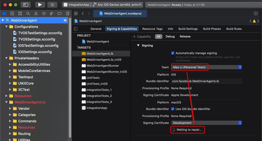Open the Find navigator magnifier
The height and width of the screenshot is (141, 262).
tap(28, 13)
